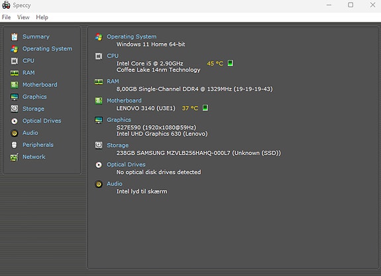Image resolution: width=381 pixels, height=276 pixels.
Task: Minimize the Speccy window
Action: click(x=329, y=5)
